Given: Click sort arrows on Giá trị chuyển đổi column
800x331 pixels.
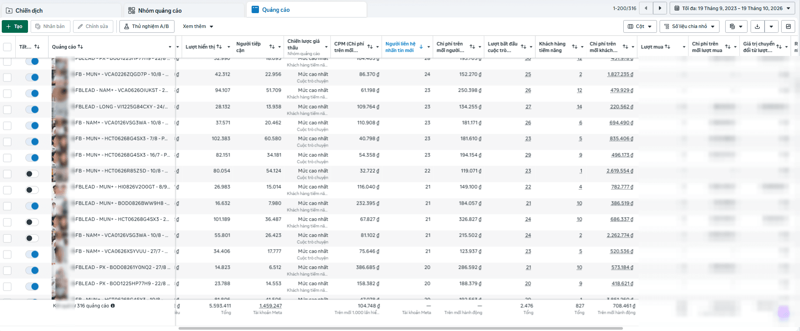Looking at the screenshot, I should point(779,47).
